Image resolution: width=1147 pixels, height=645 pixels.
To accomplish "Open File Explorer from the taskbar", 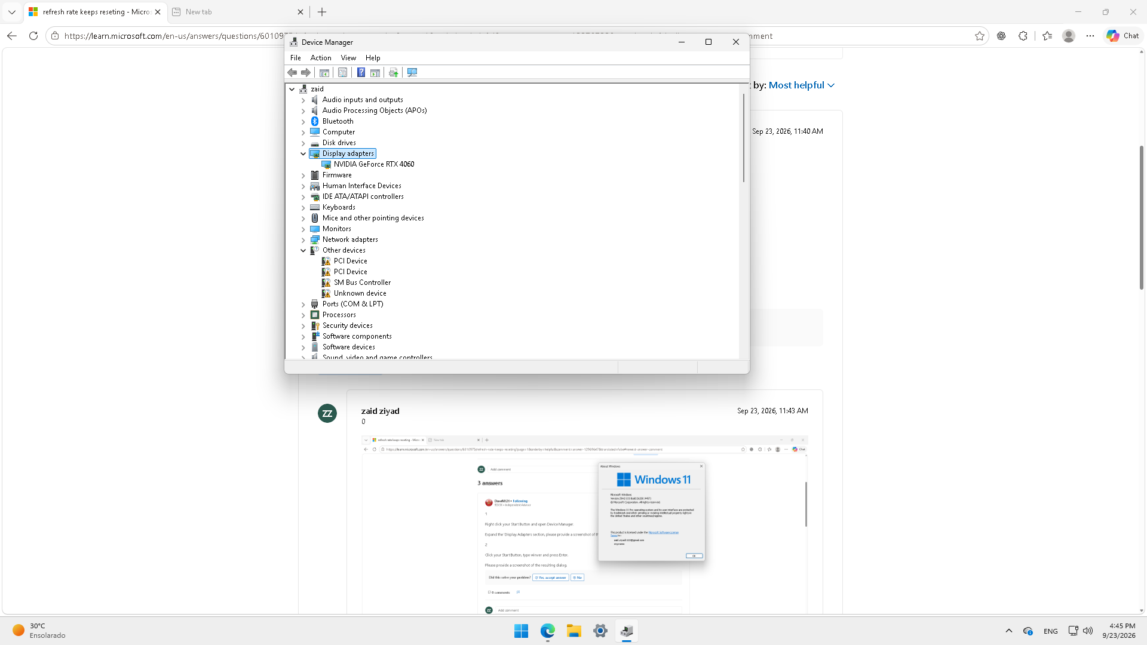I will tap(574, 631).
